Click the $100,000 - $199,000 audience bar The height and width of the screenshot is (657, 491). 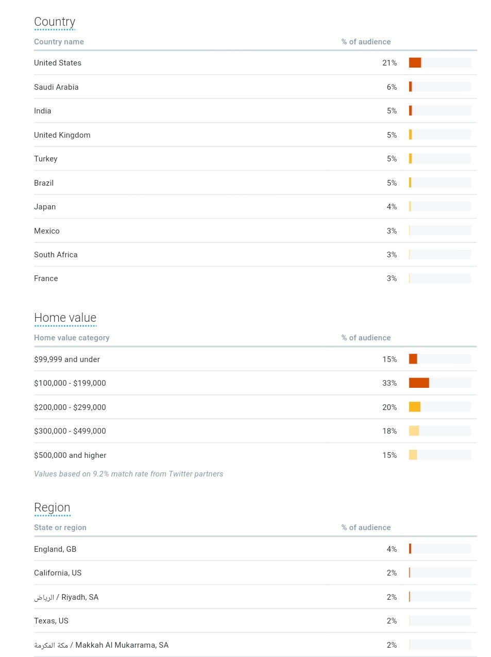[x=419, y=383]
